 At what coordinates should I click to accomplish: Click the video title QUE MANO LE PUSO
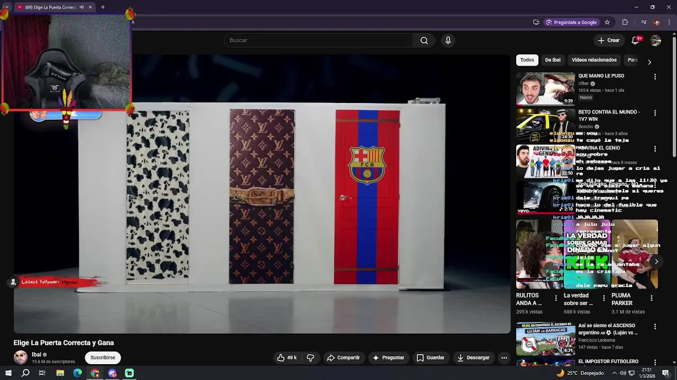(601, 76)
